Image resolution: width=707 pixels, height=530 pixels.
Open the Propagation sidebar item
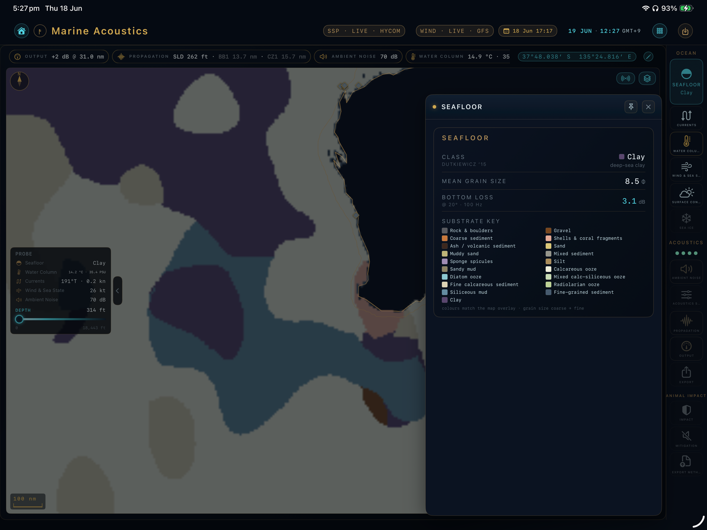pos(686,324)
